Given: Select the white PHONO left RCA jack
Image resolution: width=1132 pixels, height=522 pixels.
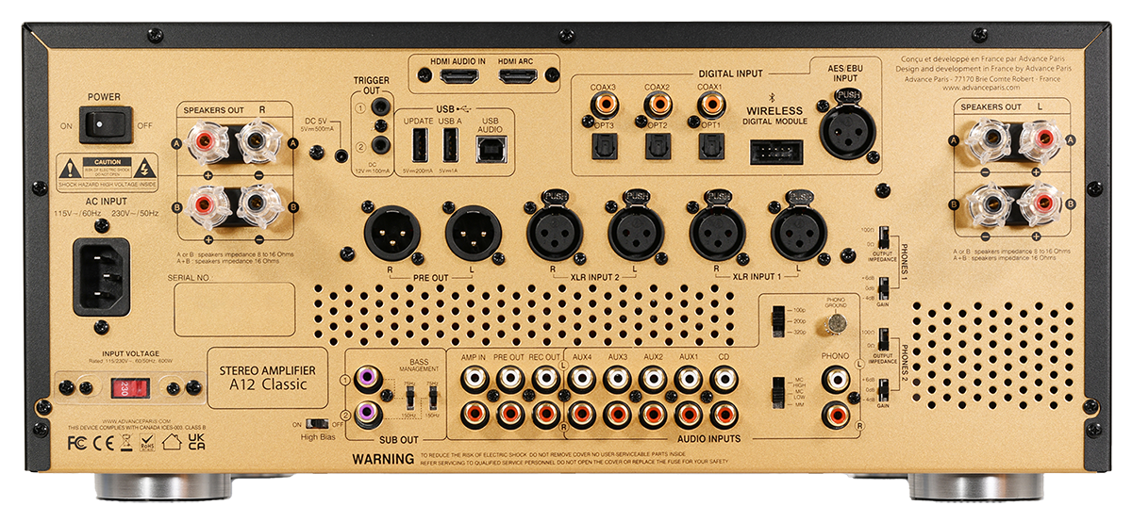Looking at the screenshot, I should pyautogui.click(x=835, y=381).
